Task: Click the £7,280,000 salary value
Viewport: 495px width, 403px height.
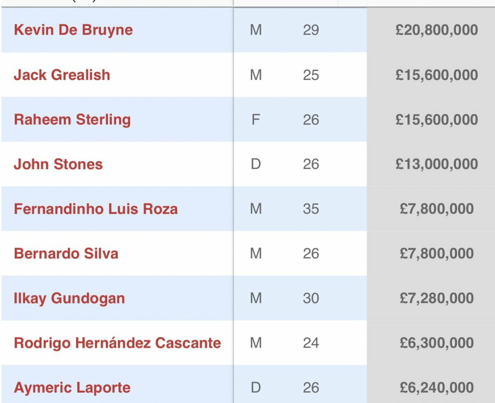Action: click(x=436, y=298)
